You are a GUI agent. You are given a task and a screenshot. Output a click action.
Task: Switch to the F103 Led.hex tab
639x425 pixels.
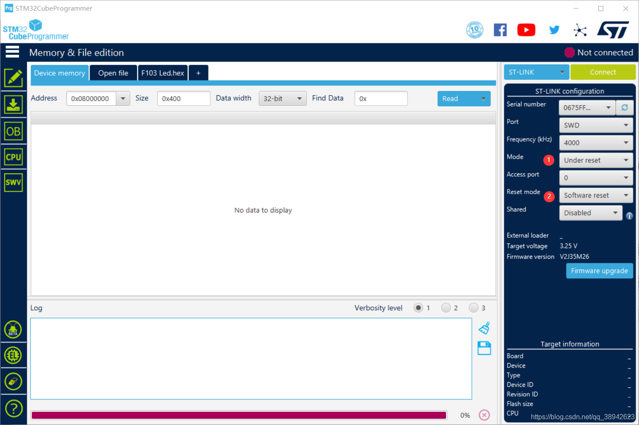(163, 73)
